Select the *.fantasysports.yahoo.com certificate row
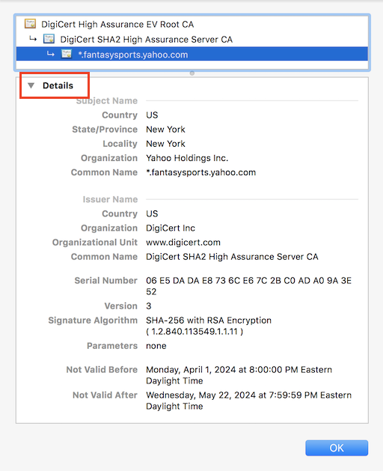The width and height of the screenshot is (383, 471). [x=192, y=54]
